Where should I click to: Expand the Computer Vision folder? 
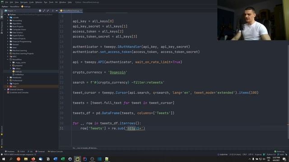8,29
